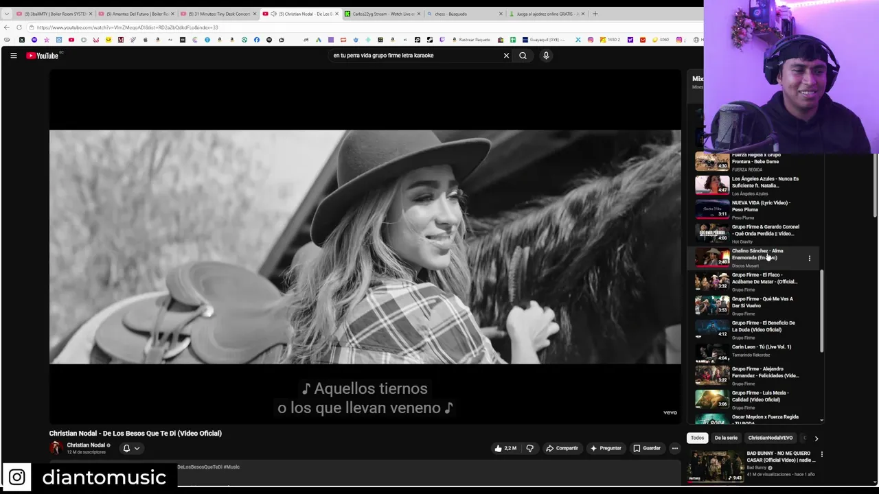Click the playlist panel scrollbar

[x=821, y=312]
